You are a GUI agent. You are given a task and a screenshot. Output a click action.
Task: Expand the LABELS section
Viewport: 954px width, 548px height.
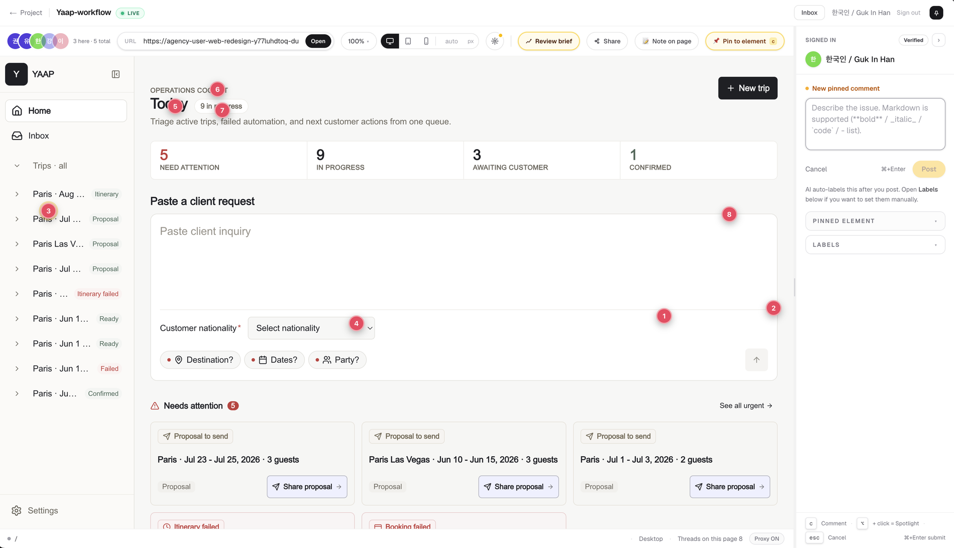(x=875, y=245)
